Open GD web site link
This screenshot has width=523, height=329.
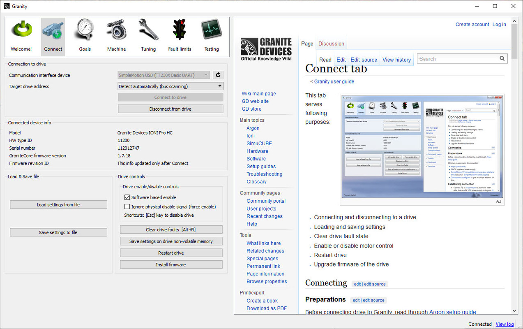click(255, 101)
